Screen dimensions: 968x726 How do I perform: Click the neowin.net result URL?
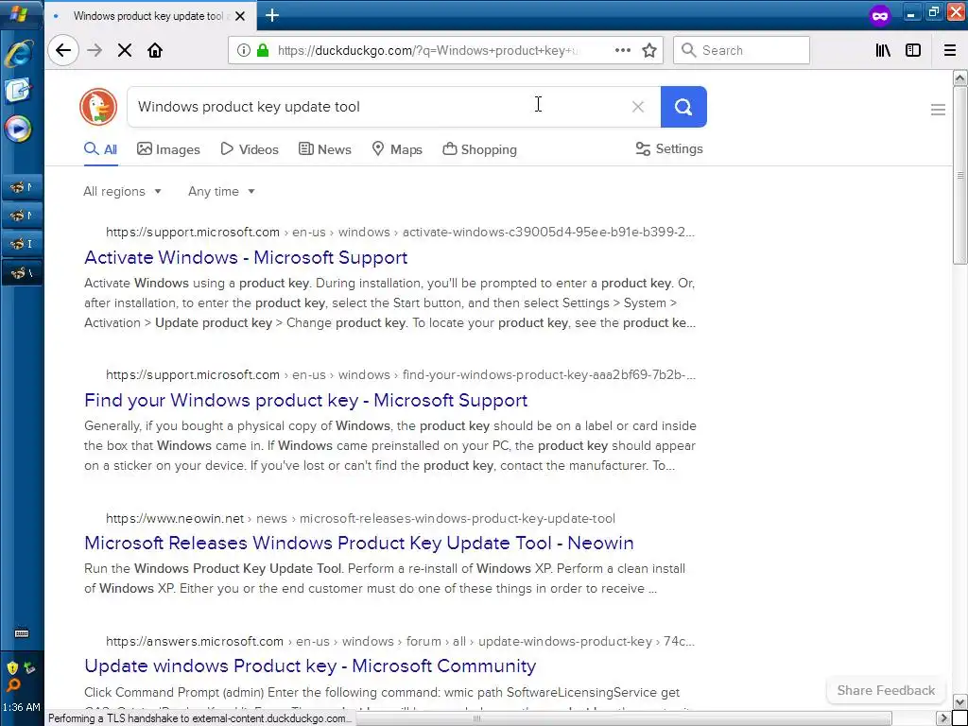pyautogui.click(x=360, y=519)
